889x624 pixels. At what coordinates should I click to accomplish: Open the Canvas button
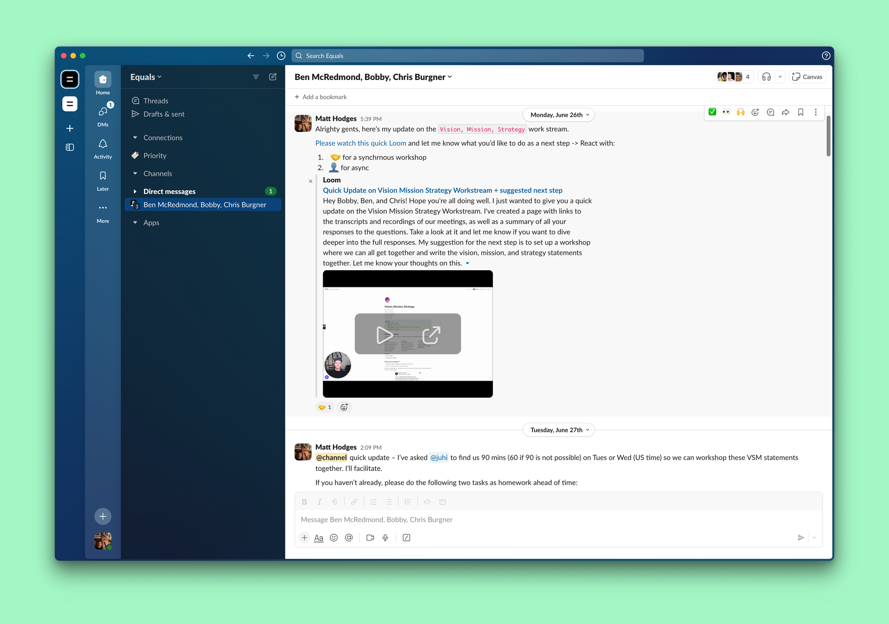pyautogui.click(x=808, y=77)
